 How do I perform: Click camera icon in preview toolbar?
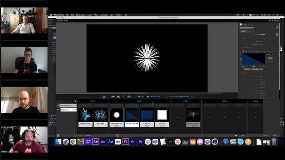tap(113, 97)
